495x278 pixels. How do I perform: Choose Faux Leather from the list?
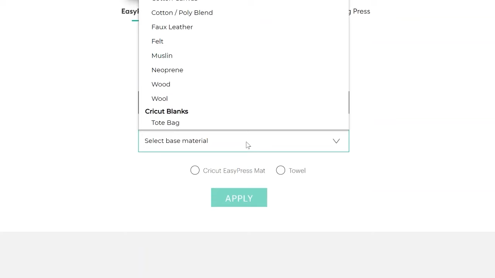[172, 27]
